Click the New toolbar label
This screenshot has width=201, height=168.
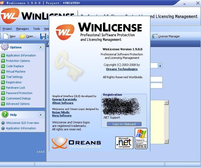point(13,36)
